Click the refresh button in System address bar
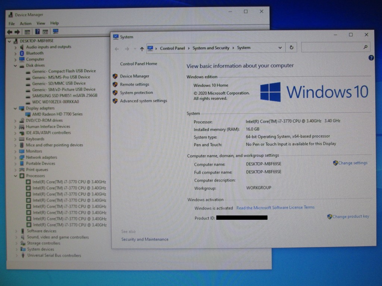 click(291, 47)
